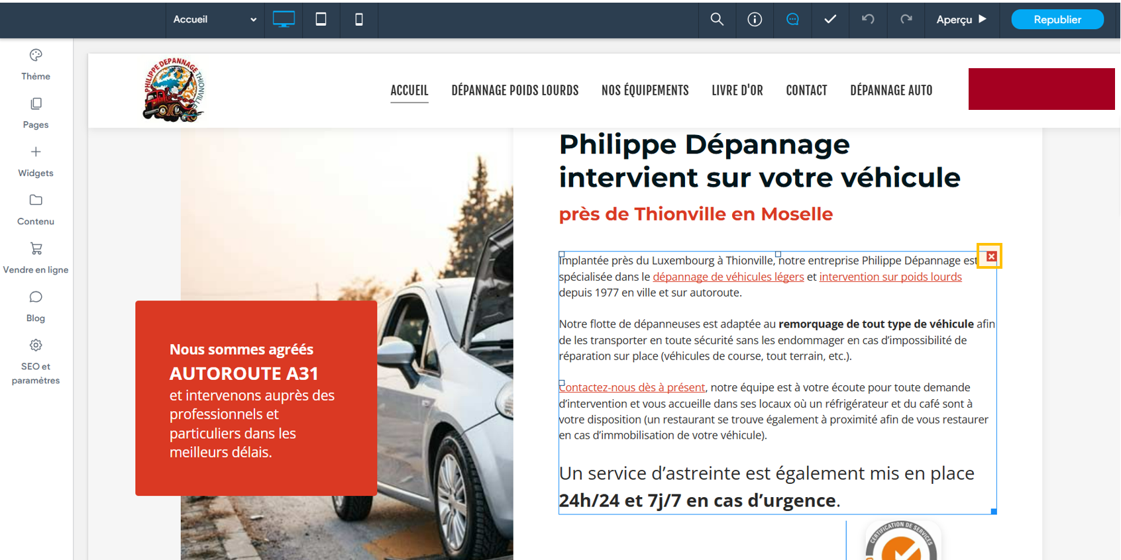Click the search magnifier icon
The height and width of the screenshot is (560, 1121).
coord(717,19)
